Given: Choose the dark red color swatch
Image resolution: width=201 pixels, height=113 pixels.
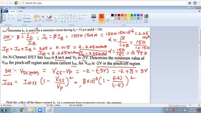Looking at the screenshot, I should click(119, 15).
